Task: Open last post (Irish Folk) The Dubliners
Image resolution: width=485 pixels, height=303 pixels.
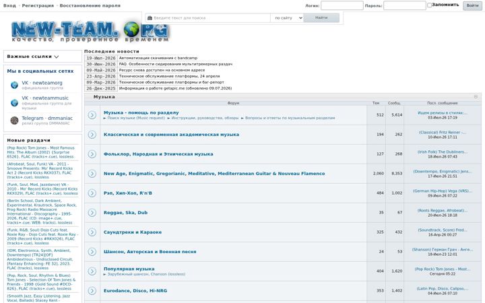Action: pyautogui.click(x=443, y=151)
